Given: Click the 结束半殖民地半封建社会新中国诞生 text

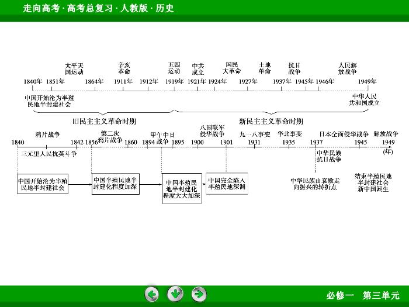Looking at the screenshot, I should pos(373,182).
